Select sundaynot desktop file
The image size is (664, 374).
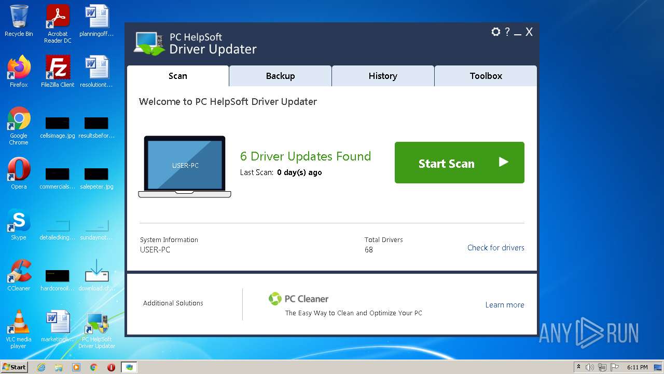tap(96, 230)
